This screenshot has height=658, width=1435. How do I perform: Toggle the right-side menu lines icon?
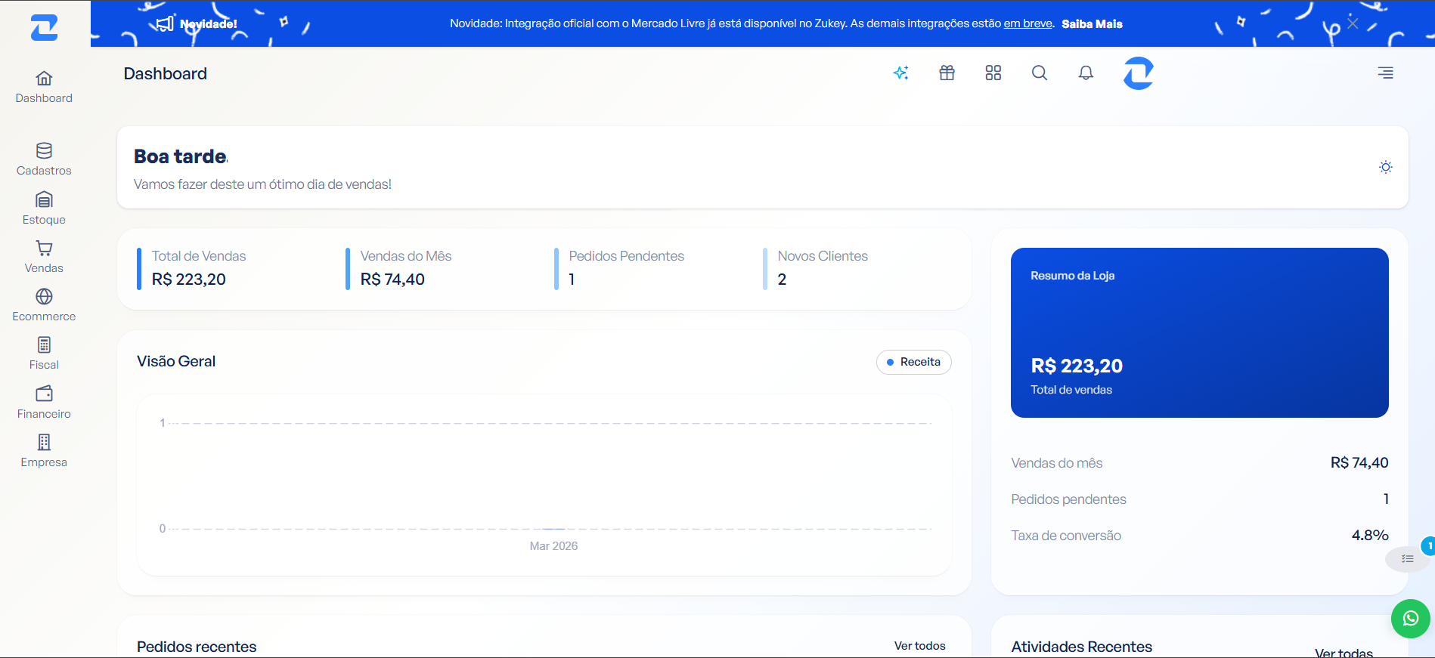[1385, 73]
